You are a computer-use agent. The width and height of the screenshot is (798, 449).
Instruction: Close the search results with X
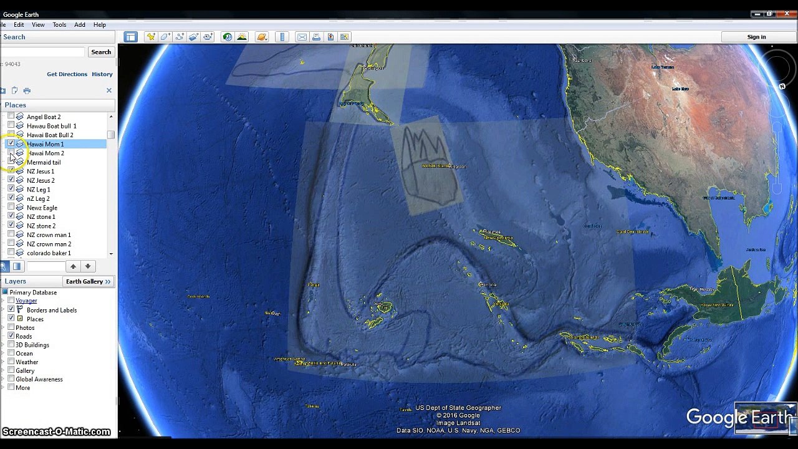(109, 90)
